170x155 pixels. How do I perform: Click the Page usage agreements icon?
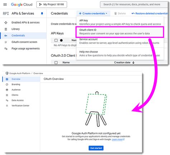tap(6, 49)
